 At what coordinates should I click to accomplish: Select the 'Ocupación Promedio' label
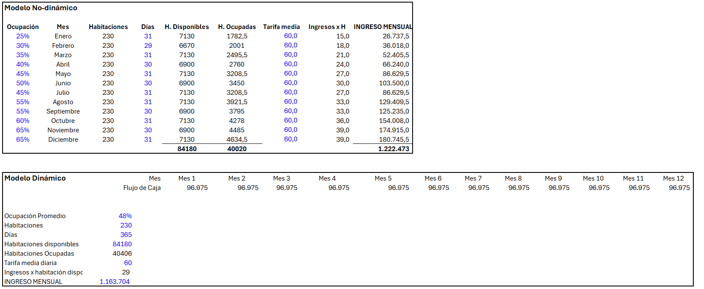tap(35, 216)
